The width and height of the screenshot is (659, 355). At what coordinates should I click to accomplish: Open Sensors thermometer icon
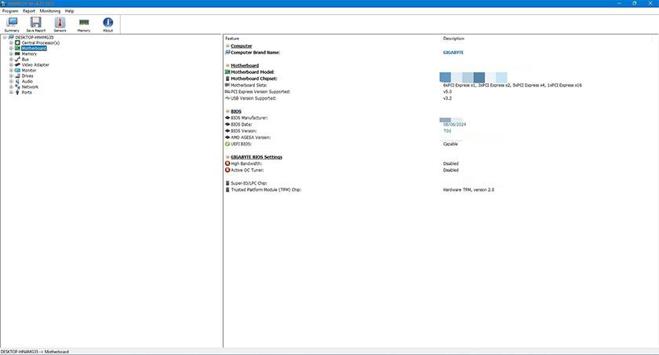point(60,24)
